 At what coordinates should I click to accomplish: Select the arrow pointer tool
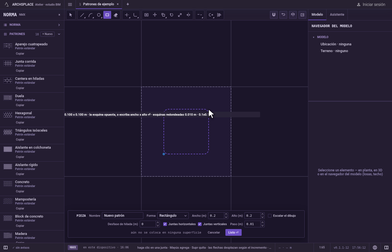click(71, 15)
